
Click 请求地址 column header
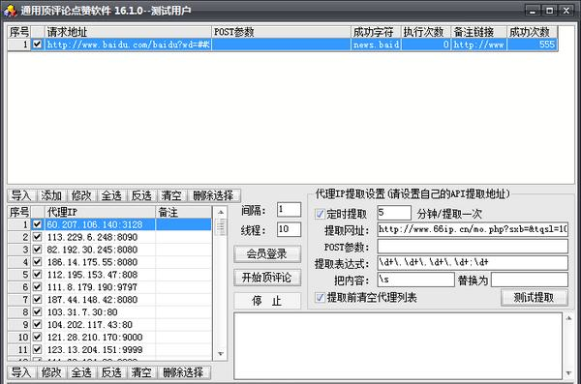coord(128,32)
